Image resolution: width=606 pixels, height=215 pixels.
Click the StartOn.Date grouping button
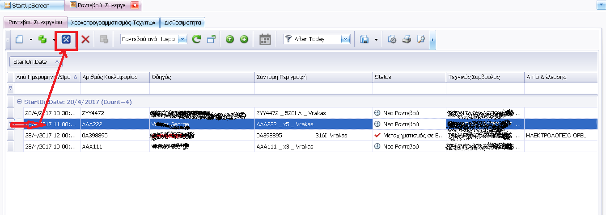click(x=36, y=62)
